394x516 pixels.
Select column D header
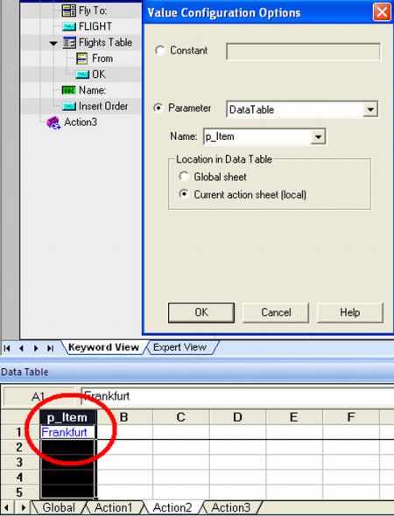[237, 417]
